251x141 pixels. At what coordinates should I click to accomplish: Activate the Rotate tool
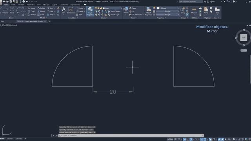click(41, 8)
